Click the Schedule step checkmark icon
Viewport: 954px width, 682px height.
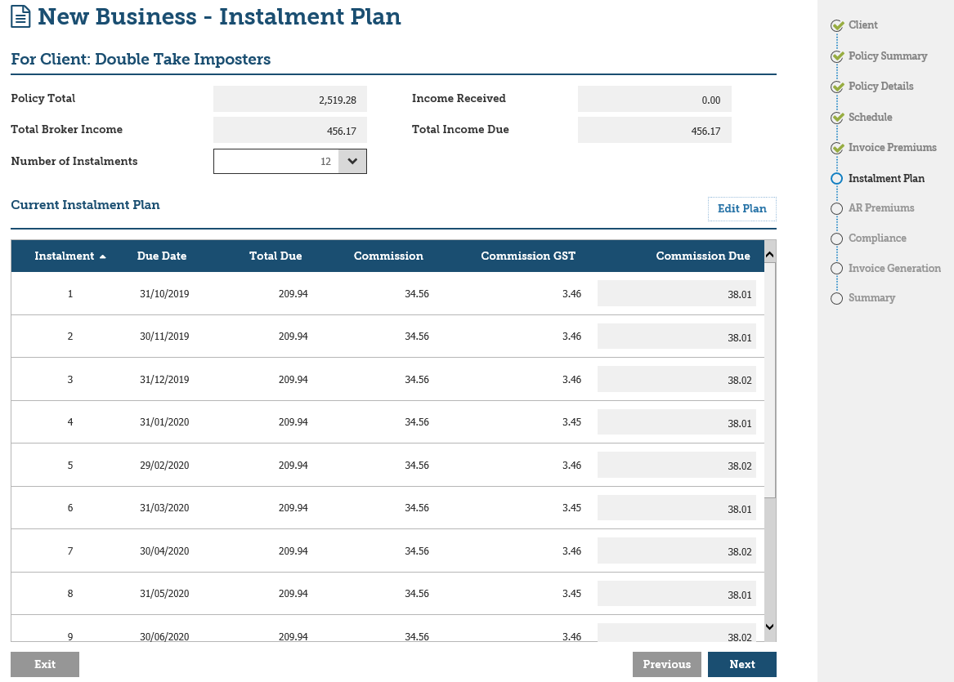(x=836, y=118)
